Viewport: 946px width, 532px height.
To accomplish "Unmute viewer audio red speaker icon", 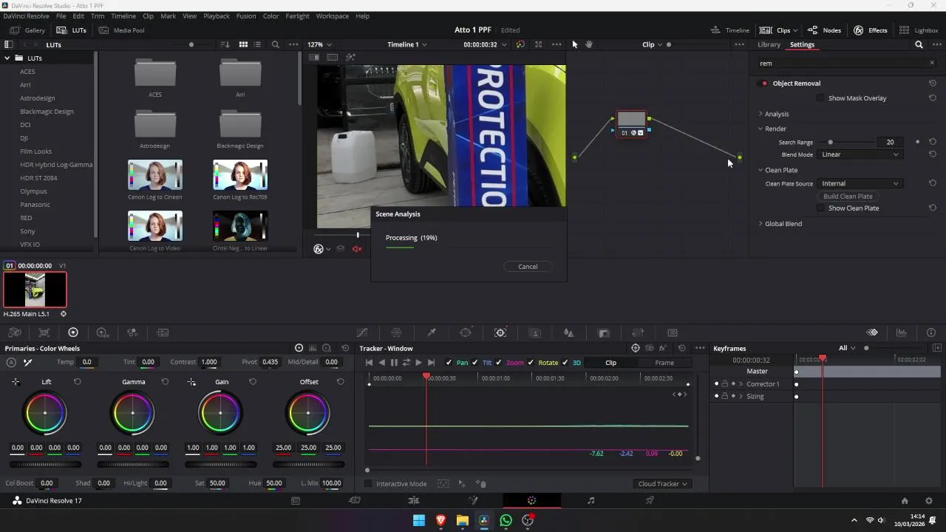I will click(x=357, y=249).
